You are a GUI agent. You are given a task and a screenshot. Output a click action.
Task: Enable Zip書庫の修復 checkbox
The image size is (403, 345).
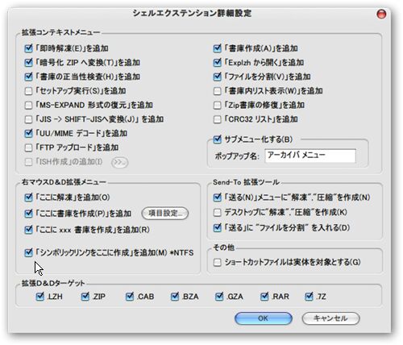217,105
